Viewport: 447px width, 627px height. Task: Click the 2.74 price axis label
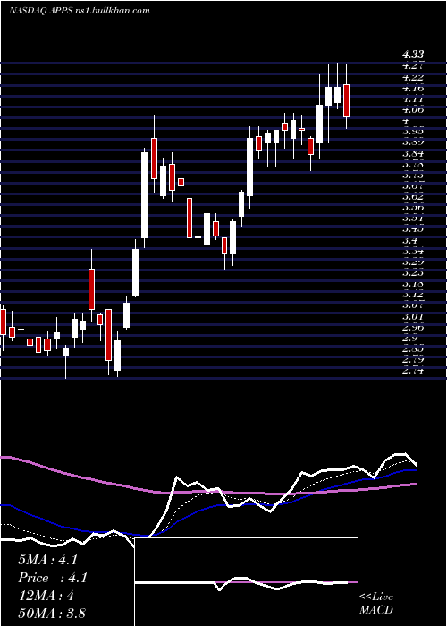[413, 372]
